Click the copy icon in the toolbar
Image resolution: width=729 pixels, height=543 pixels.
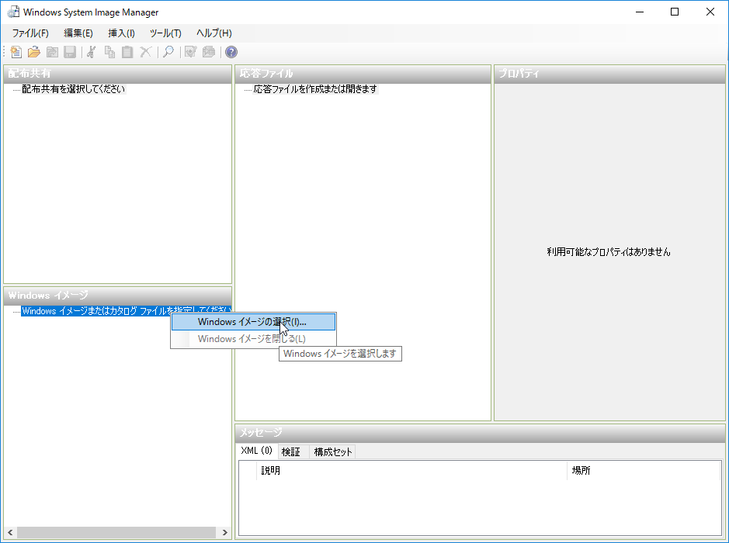[109, 52]
